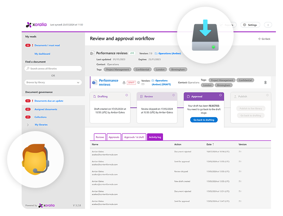Open the Approvals 1st draft tab
Screen dimensions: 283x216
(x=134, y=137)
